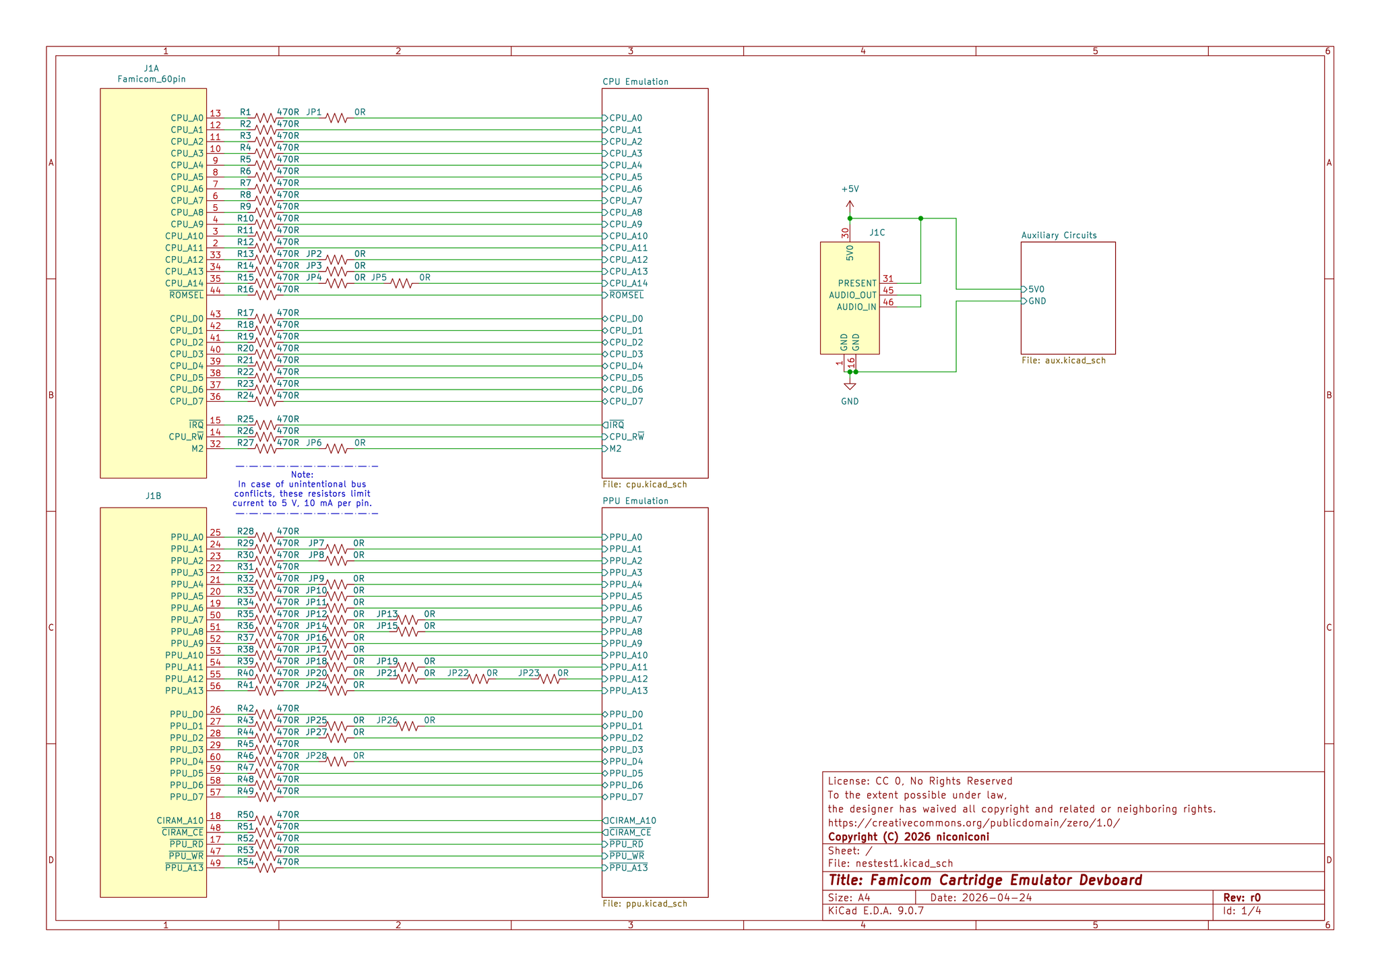Click the GND sheet pin on Auxiliary Circuits
Screen dimensions: 1380x976
(x=1034, y=301)
